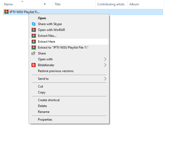The height and width of the screenshot is (146, 170).
Task: Click the Skype icon in context menu
Action: tap(34, 24)
